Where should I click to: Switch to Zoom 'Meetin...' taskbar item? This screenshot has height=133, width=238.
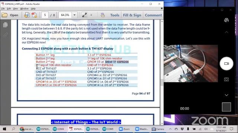tap(142, 129)
